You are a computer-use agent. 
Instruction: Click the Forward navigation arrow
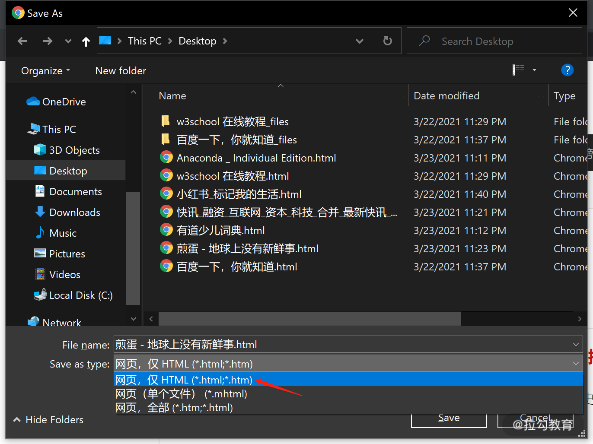pos(47,41)
